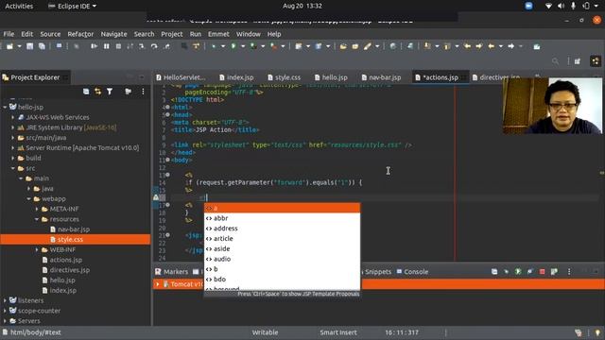Click the Resume debug toolbar icon
605x340 pixels.
click(x=95, y=46)
